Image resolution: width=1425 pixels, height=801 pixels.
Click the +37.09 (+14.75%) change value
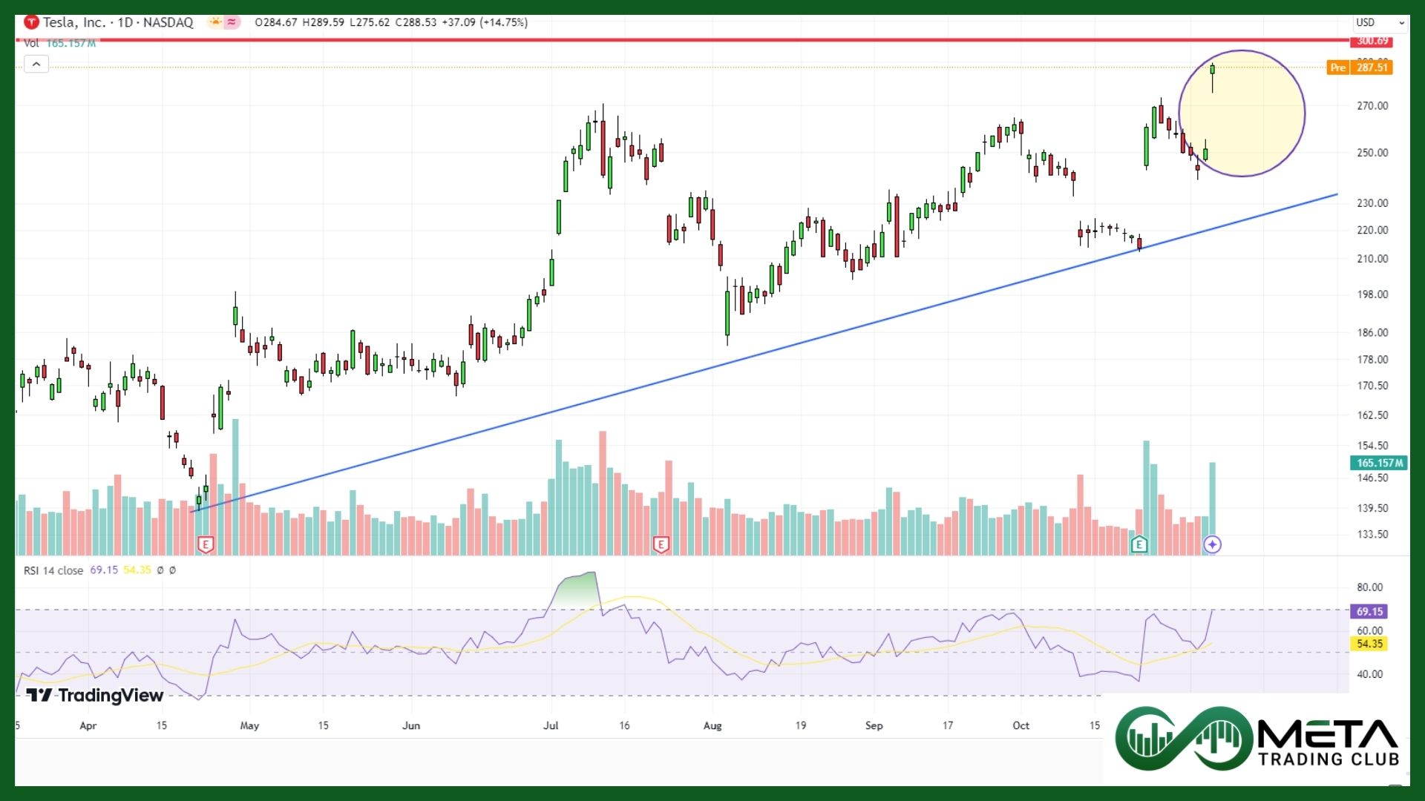pyautogui.click(x=485, y=22)
